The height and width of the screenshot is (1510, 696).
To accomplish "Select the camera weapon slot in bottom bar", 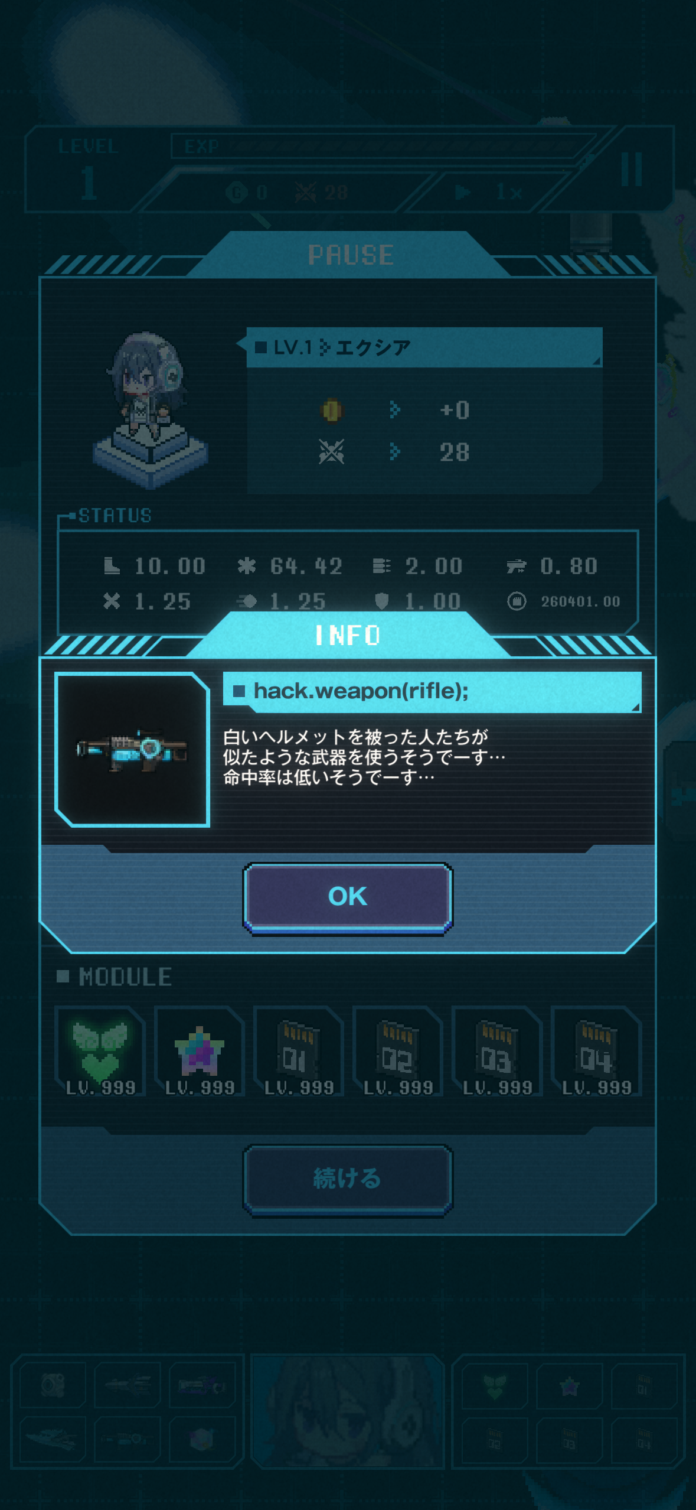I will point(53,1385).
